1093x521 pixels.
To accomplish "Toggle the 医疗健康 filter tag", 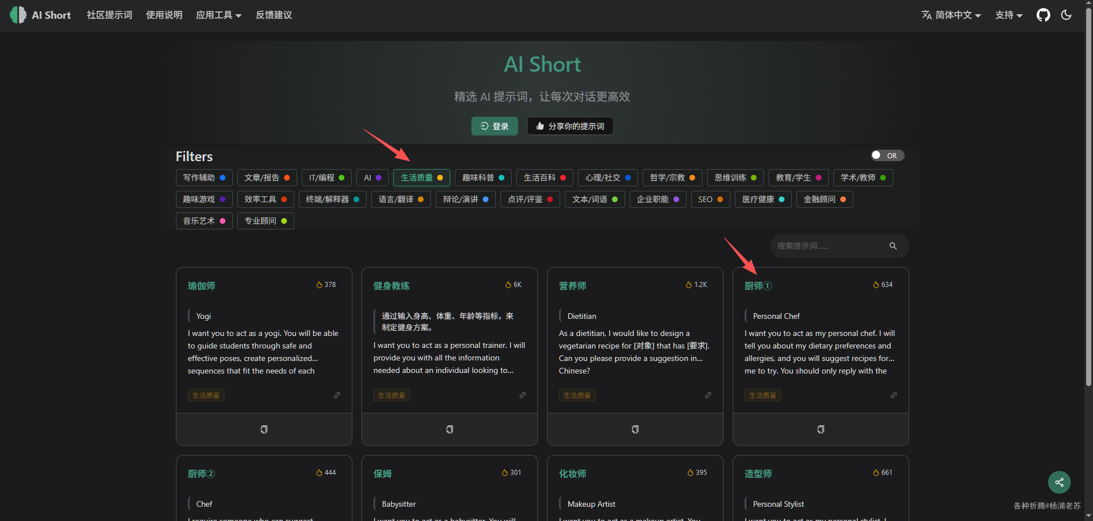I will pyautogui.click(x=763, y=199).
